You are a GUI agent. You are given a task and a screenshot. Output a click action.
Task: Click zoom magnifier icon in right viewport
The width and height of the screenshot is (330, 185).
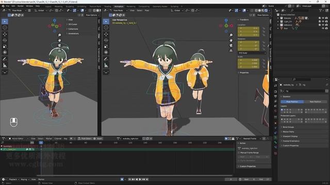point(231,35)
